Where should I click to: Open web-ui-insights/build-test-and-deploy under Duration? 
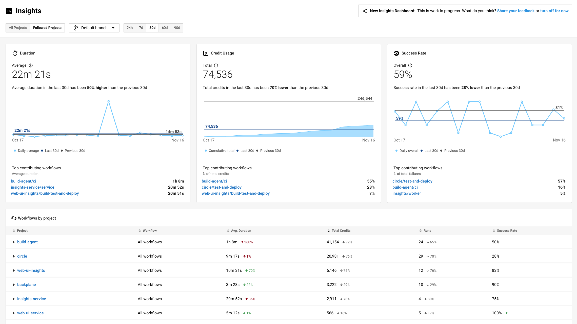(x=45, y=193)
